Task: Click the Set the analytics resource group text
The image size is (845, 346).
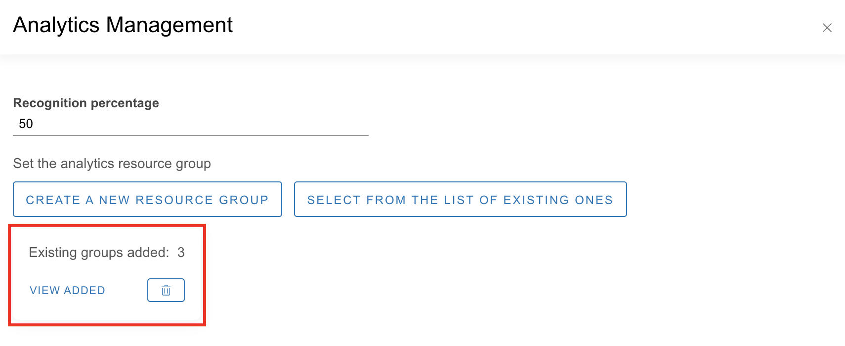Action: click(112, 164)
